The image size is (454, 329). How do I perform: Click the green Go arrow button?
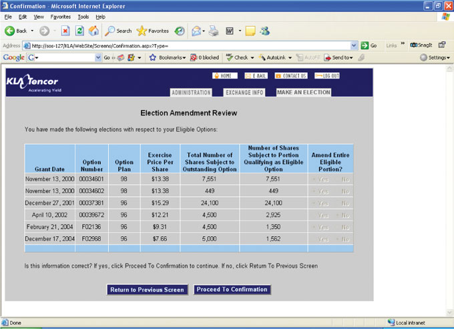[365, 45]
